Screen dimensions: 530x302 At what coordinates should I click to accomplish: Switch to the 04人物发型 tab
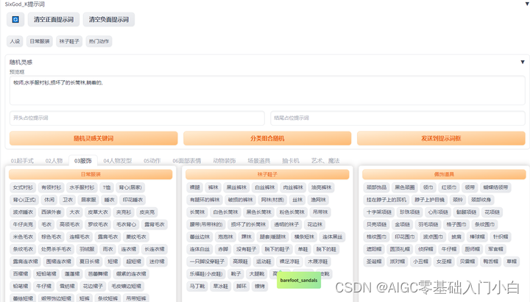117,161
